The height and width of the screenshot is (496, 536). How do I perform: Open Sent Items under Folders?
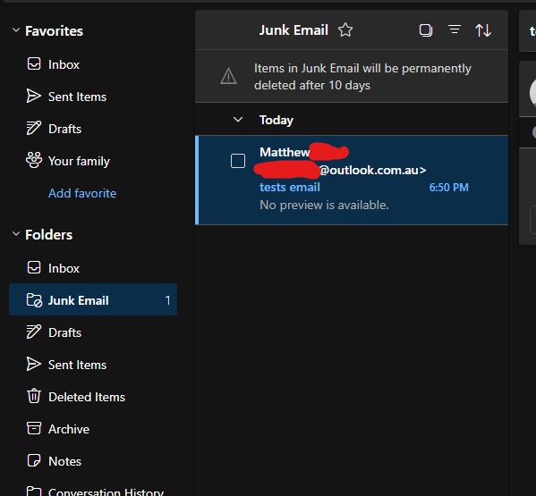[x=93, y=365]
